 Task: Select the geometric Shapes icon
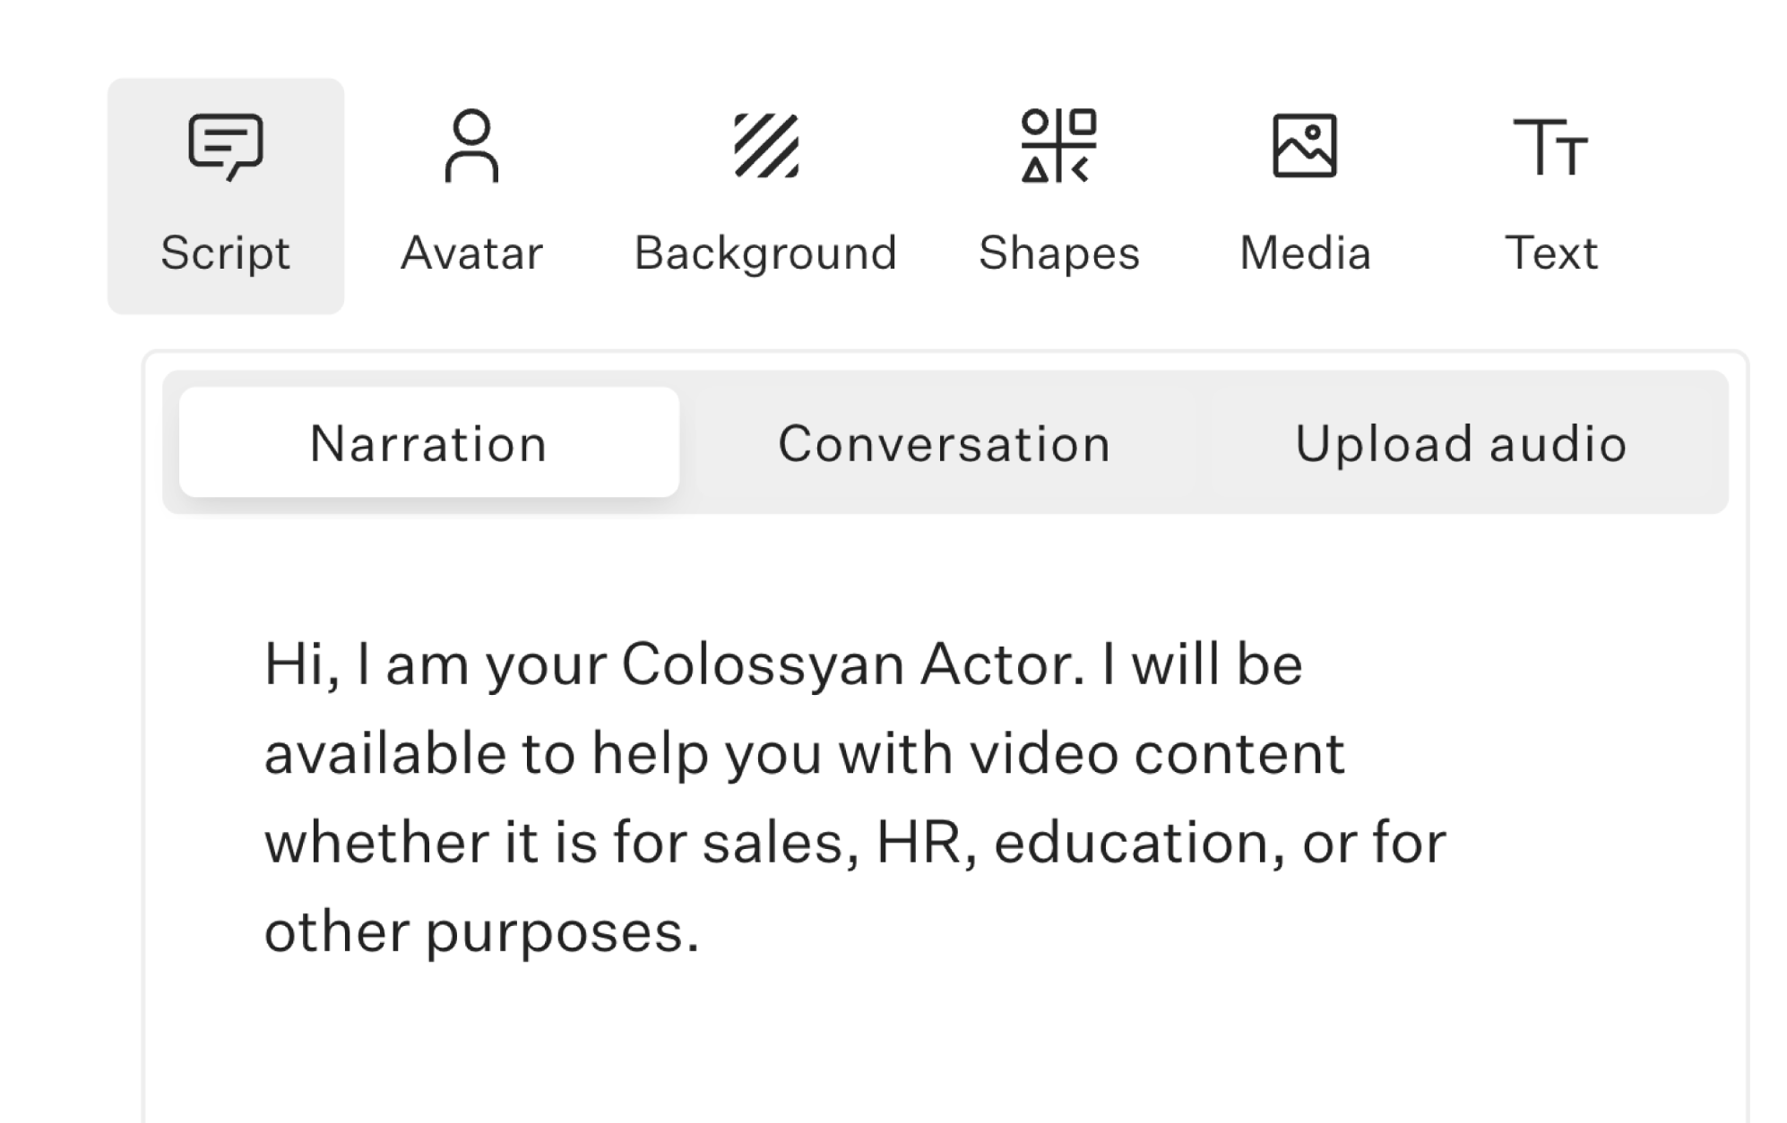1061,146
